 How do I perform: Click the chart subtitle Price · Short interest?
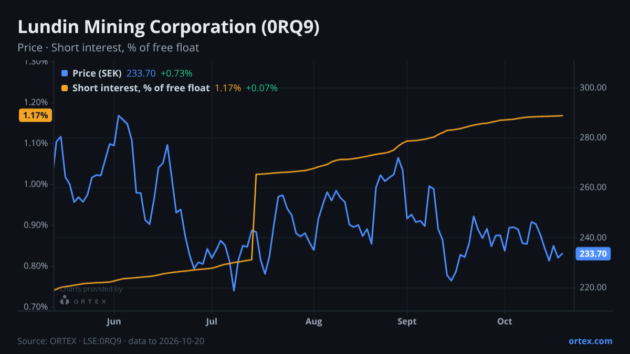[x=108, y=48]
